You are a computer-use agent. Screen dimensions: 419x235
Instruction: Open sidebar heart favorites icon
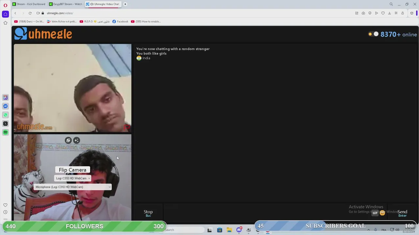(x=5, y=205)
